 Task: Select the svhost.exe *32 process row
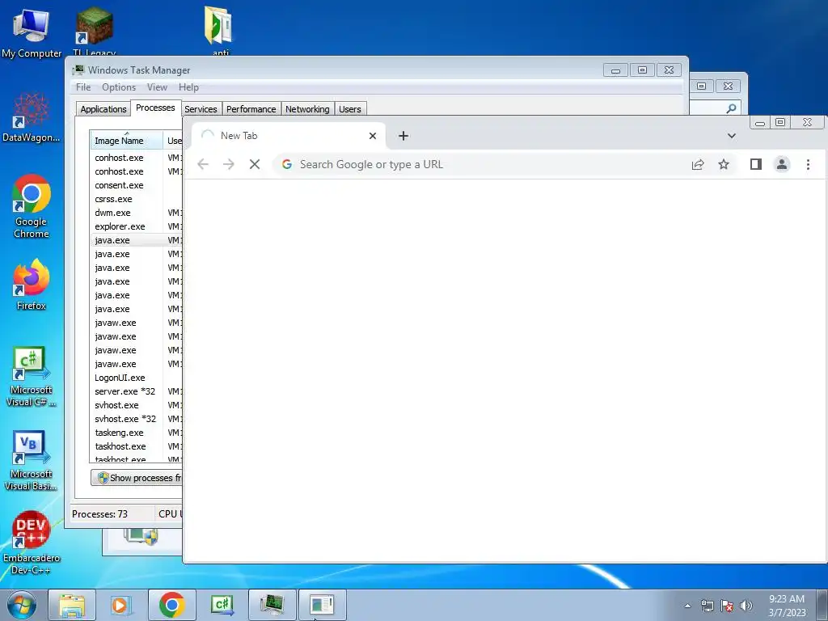coord(136,419)
